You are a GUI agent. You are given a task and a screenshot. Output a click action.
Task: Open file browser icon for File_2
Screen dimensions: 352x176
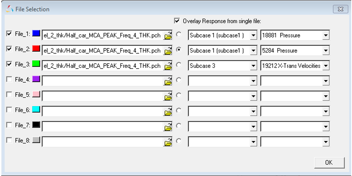(x=168, y=51)
